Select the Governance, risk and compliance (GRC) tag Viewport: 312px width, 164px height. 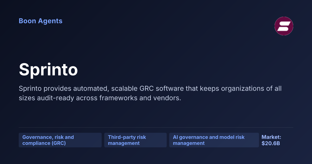tap(60, 140)
